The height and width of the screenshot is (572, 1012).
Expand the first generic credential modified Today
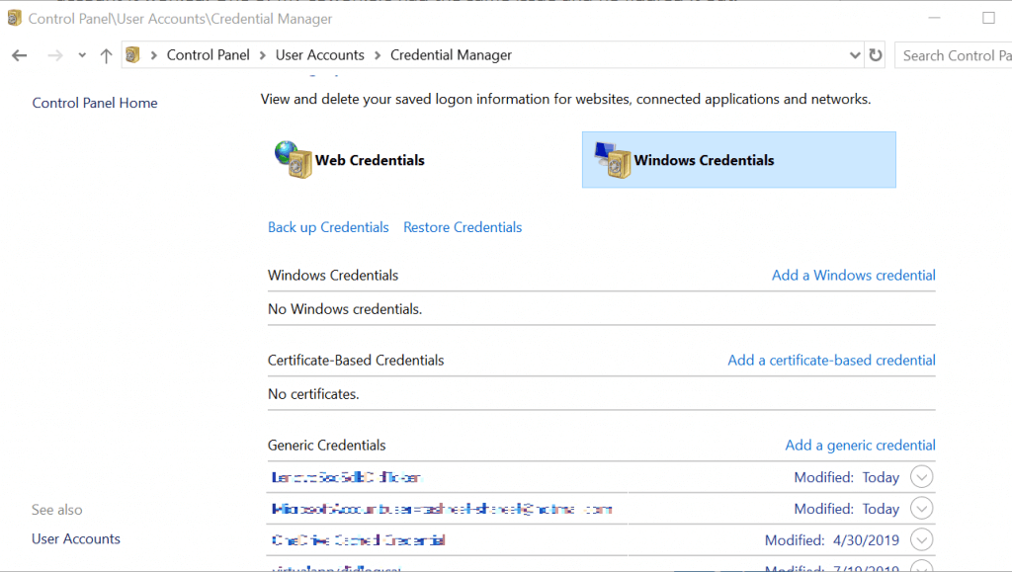tap(922, 477)
